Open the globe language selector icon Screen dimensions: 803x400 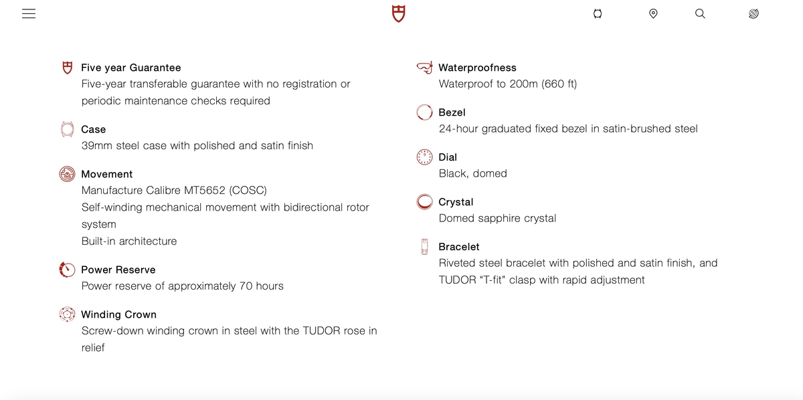(753, 14)
